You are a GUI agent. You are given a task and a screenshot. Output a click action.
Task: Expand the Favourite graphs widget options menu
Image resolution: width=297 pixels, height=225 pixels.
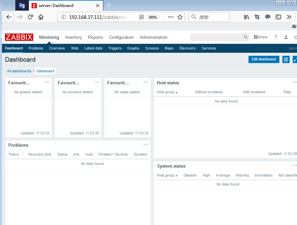[47, 82]
